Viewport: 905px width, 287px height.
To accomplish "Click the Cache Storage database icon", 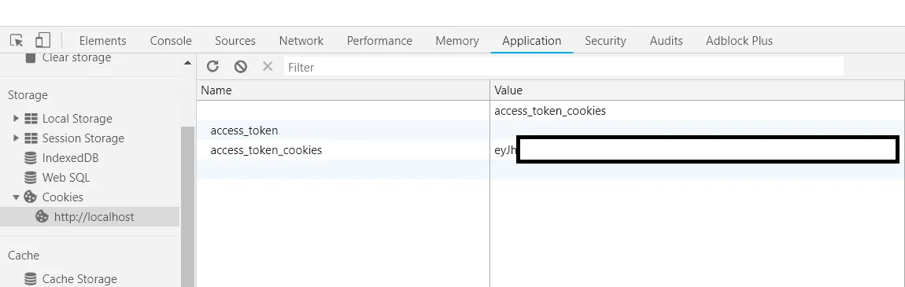I will coord(31,279).
